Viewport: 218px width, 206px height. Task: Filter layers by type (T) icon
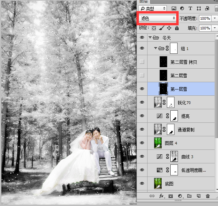coord(190,9)
